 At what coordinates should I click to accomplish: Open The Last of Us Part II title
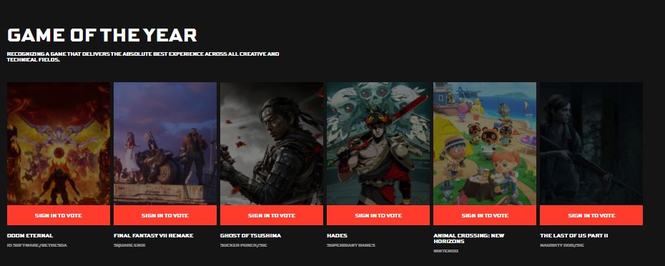[573, 235]
